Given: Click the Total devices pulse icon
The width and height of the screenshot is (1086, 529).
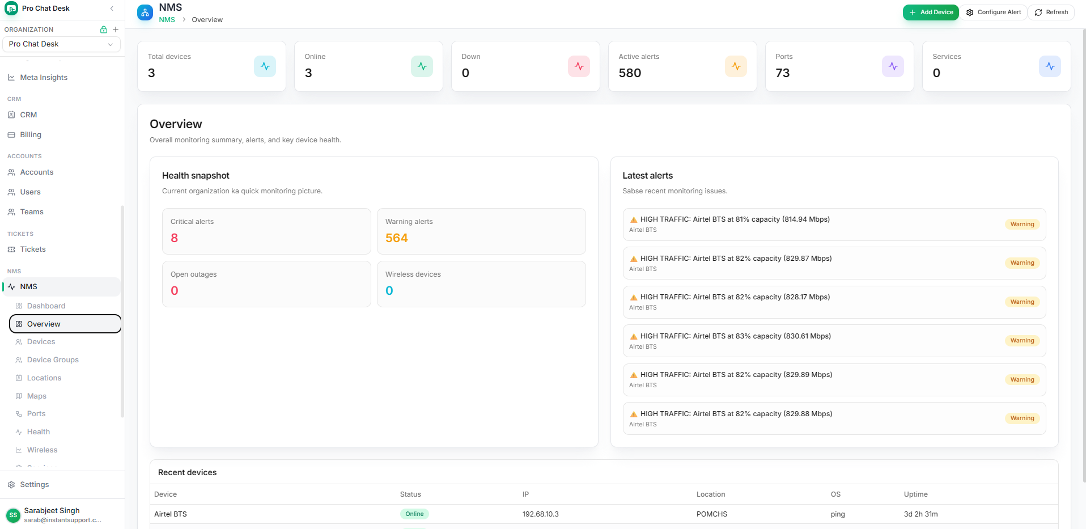Looking at the screenshot, I should (265, 66).
